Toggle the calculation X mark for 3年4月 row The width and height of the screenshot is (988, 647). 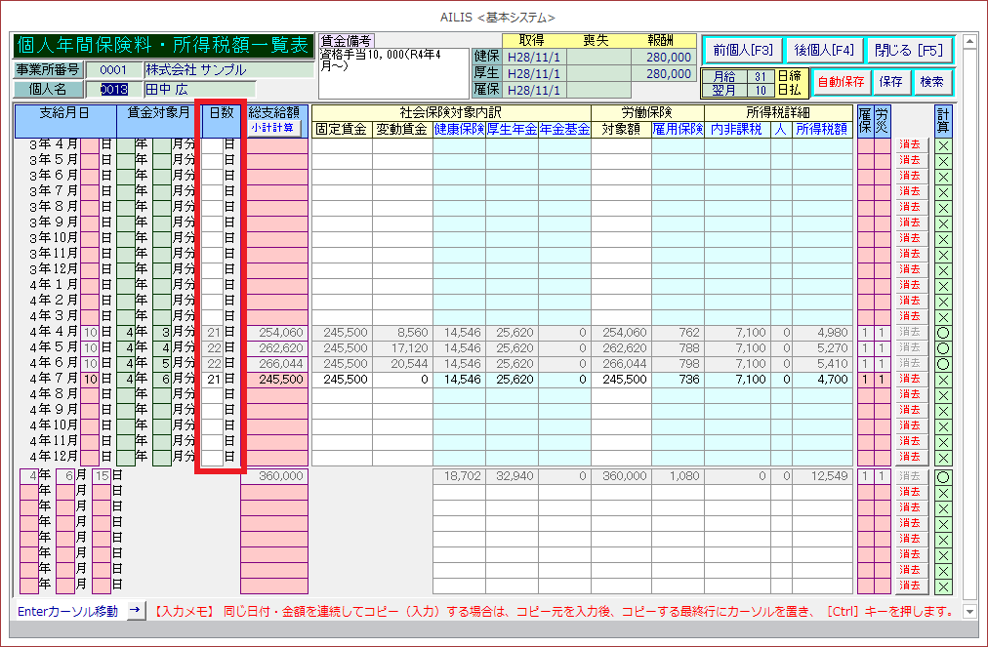point(942,144)
